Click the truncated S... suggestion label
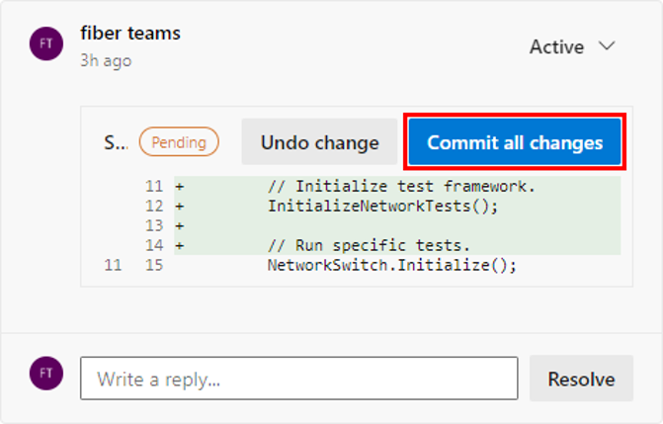This screenshot has width=663, height=424. (116, 142)
